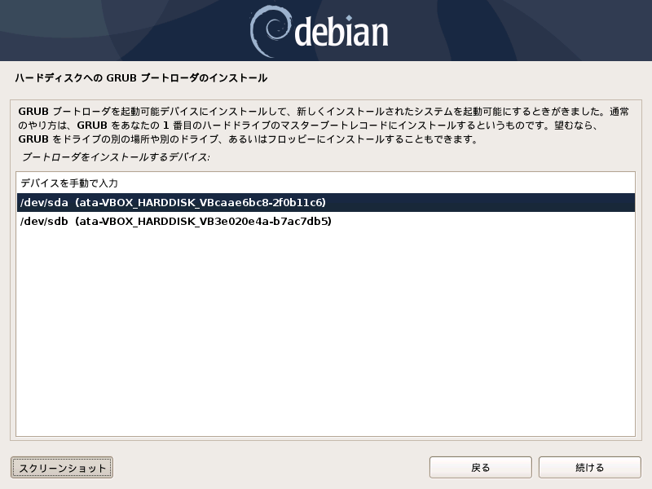Image resolution: width=652 pixels, height=489 pixels.
Task: Click the ハードディスクへの GRUB ブートローダのインストール heading
Action: point(141,77)
